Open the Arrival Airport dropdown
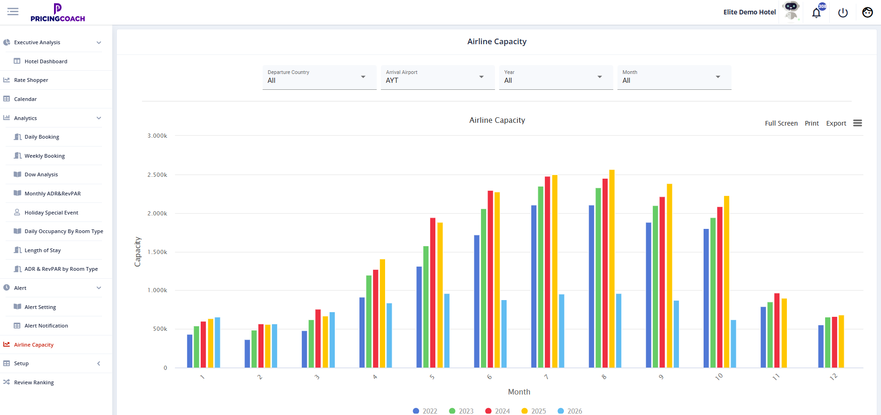Screen dimensions: 881x415 pyautogui.click(x=437, y=77)
